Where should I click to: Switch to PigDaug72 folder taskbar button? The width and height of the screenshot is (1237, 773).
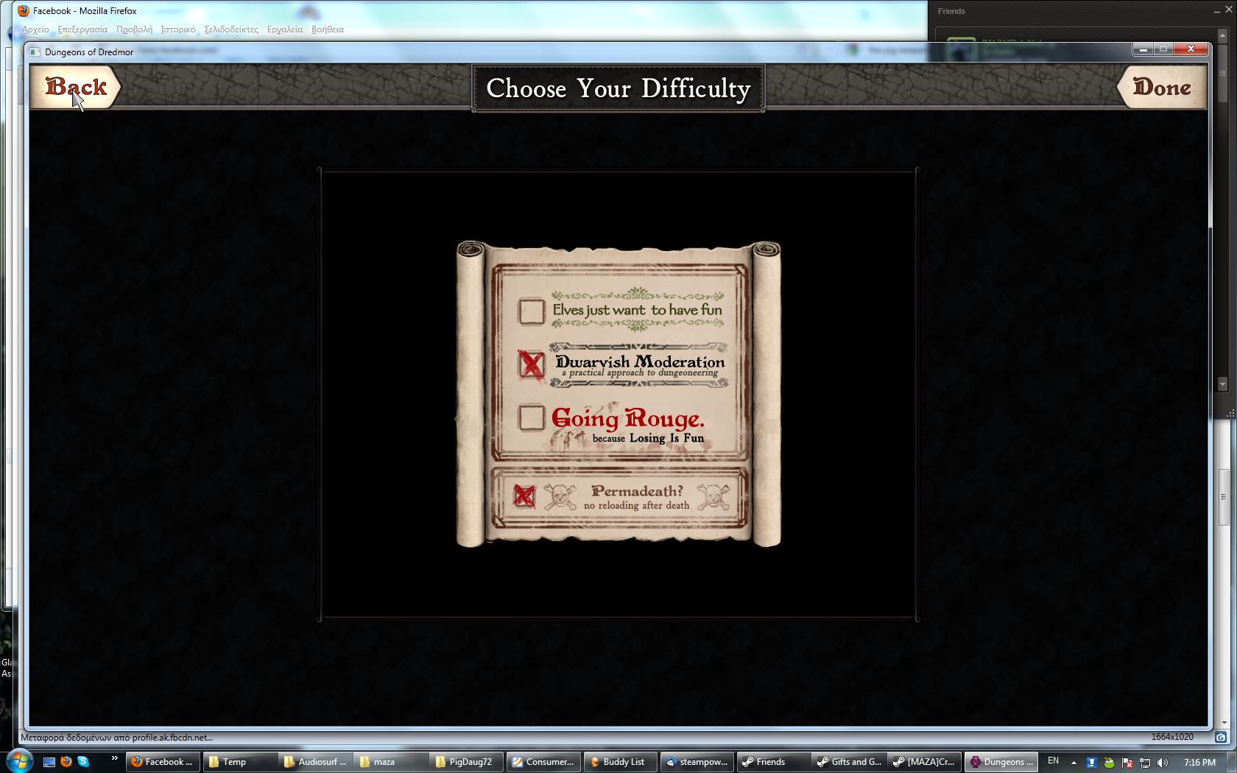[x=466, y=762]
